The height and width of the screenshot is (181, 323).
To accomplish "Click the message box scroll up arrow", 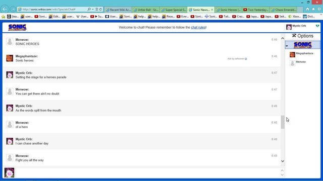I will point(282,170).
